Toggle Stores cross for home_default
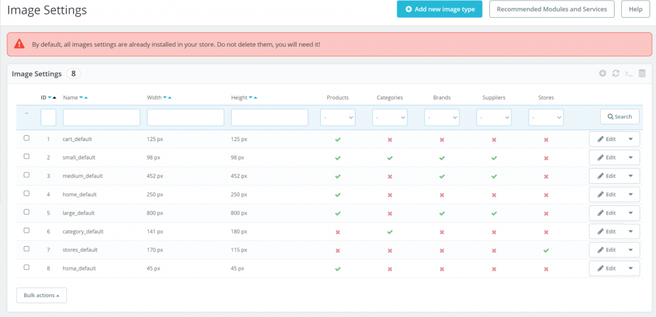This screenshot has width=656, height=317. (546, 195)
